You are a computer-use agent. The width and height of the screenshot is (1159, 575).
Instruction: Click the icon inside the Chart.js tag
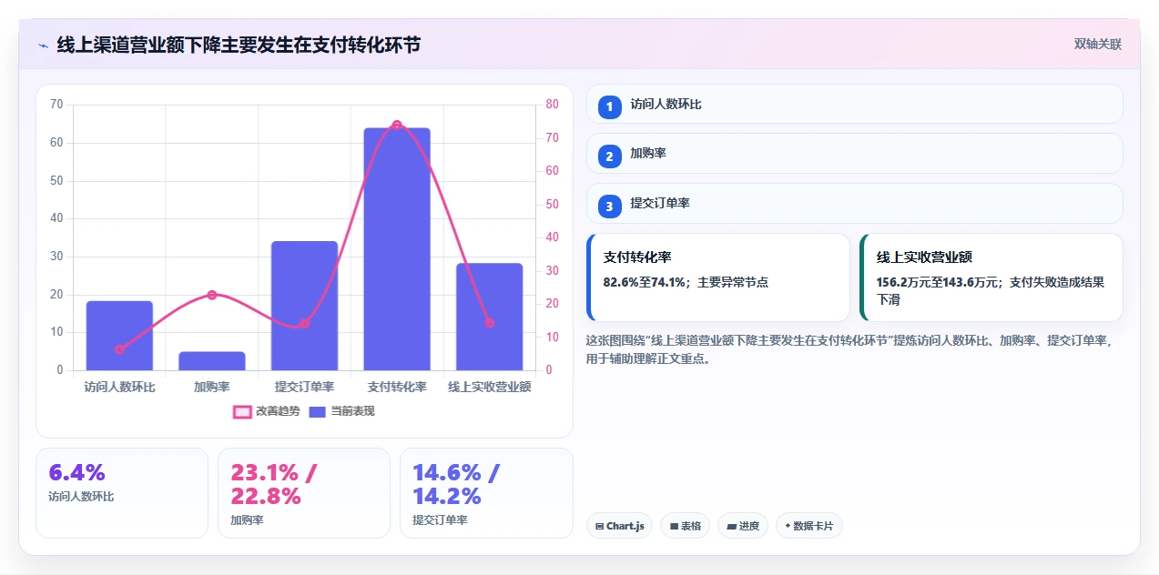pyautogui.click(x=599, y=526)
